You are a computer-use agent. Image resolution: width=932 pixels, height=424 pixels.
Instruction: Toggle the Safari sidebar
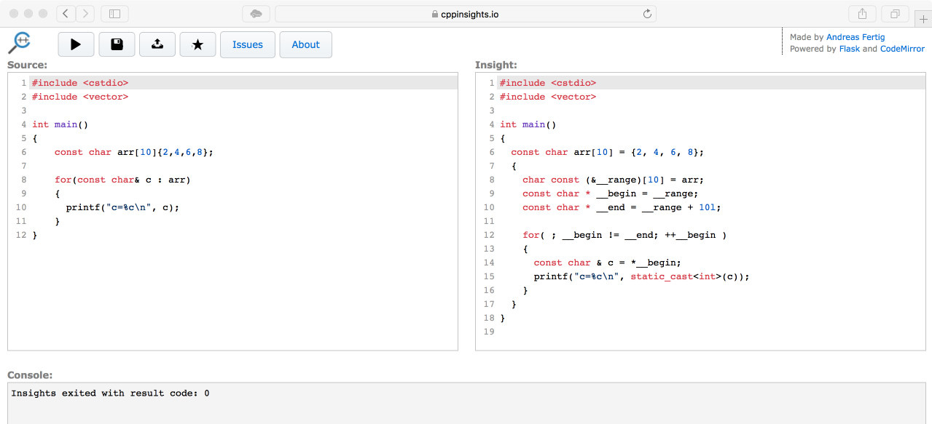coord(114,14)
